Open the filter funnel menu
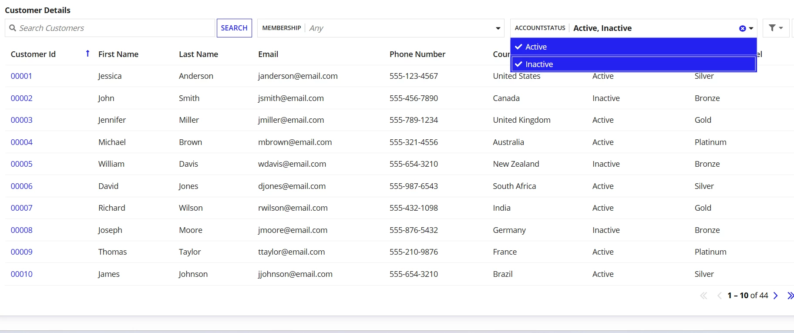794x333 pixels. coord(776,28)
